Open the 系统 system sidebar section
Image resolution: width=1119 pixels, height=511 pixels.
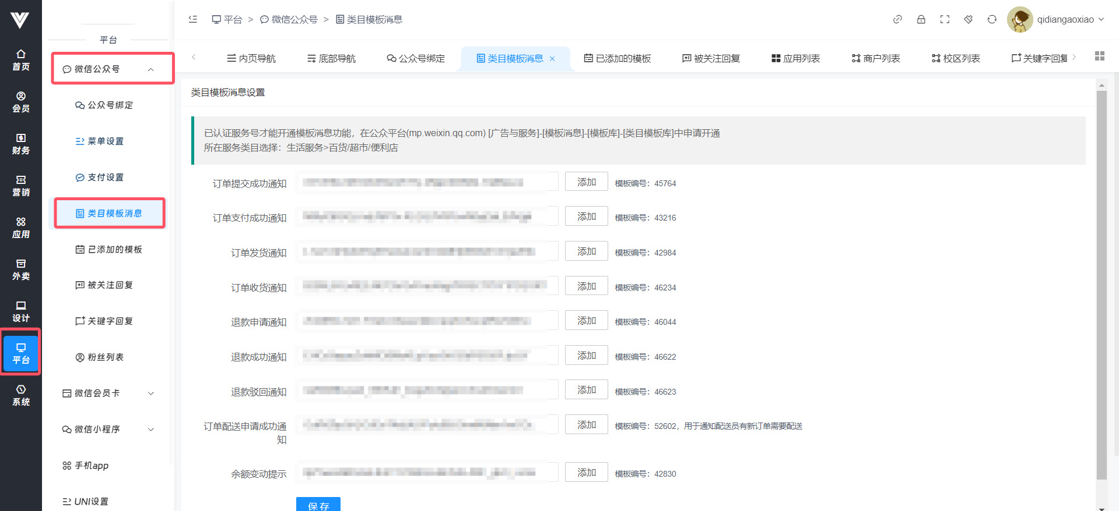point(21,395)
